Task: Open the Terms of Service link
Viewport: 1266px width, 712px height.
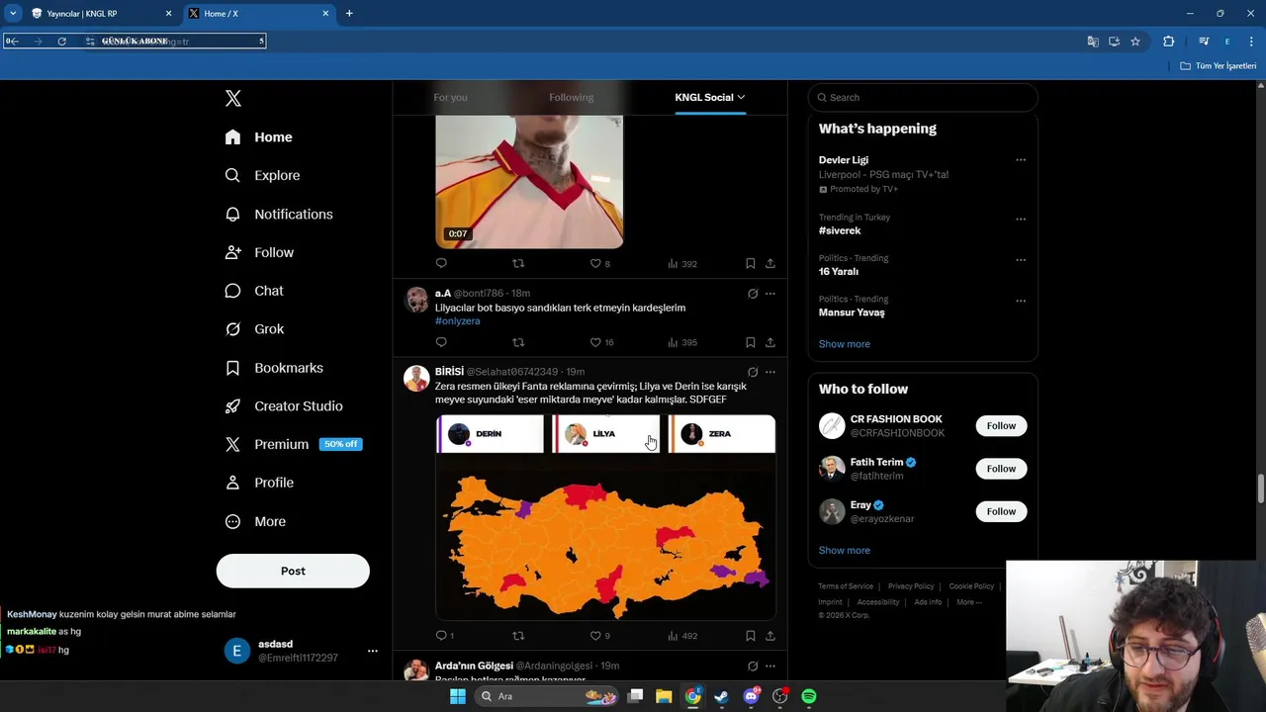Action: [x=846, y=586]
